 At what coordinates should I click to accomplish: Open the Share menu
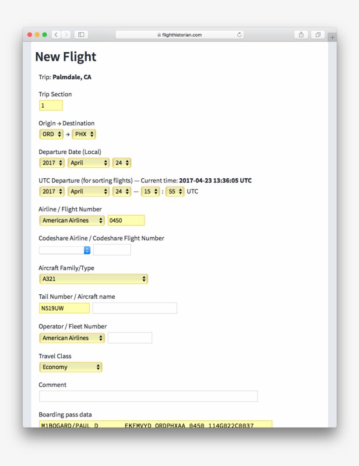[301, 34]
